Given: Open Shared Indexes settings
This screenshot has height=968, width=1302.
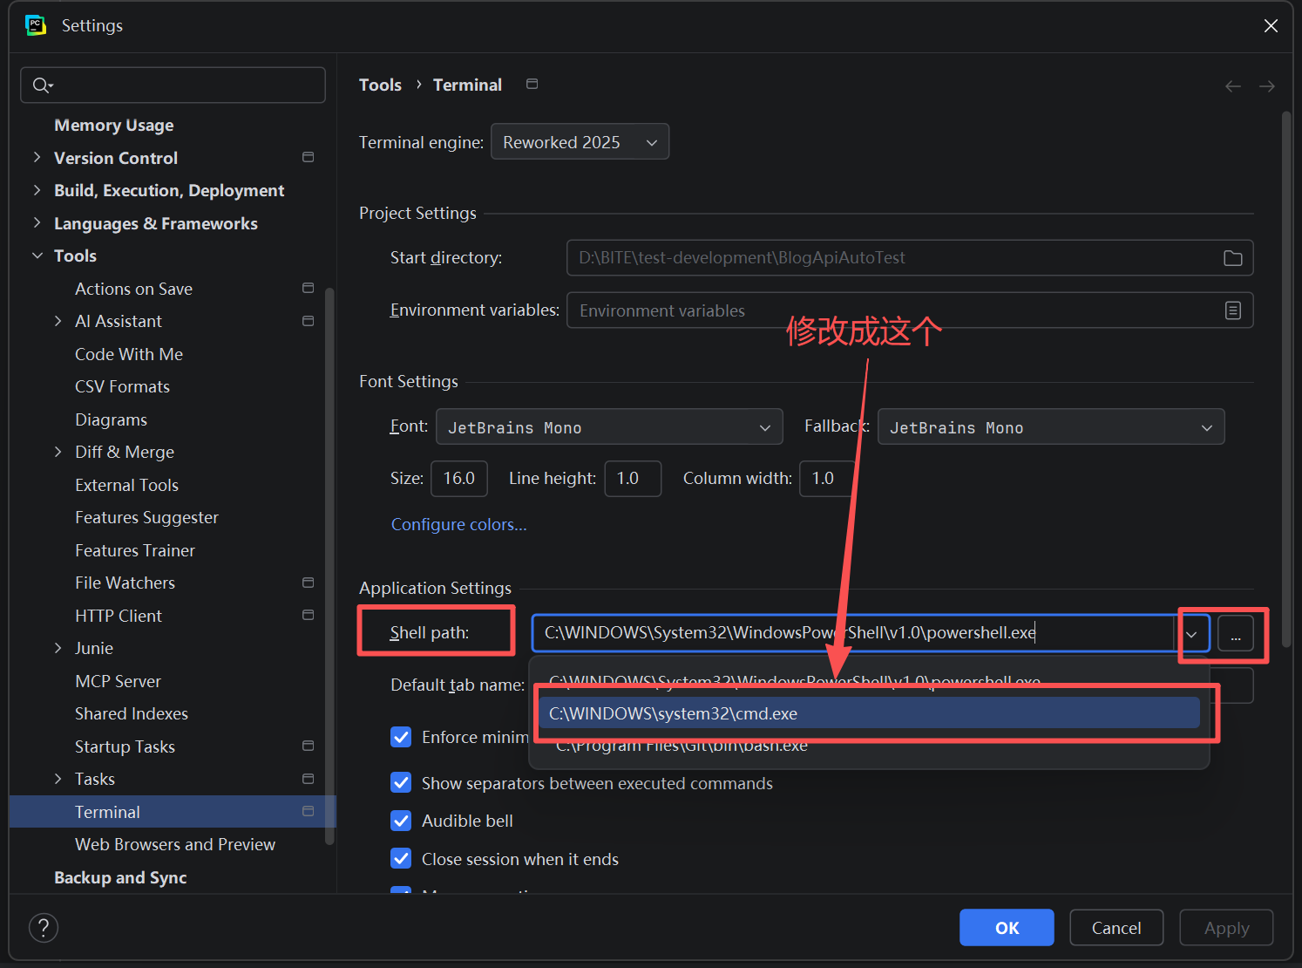Looking at the screenshot, I should pyautogui.click(x=132, y=713).
